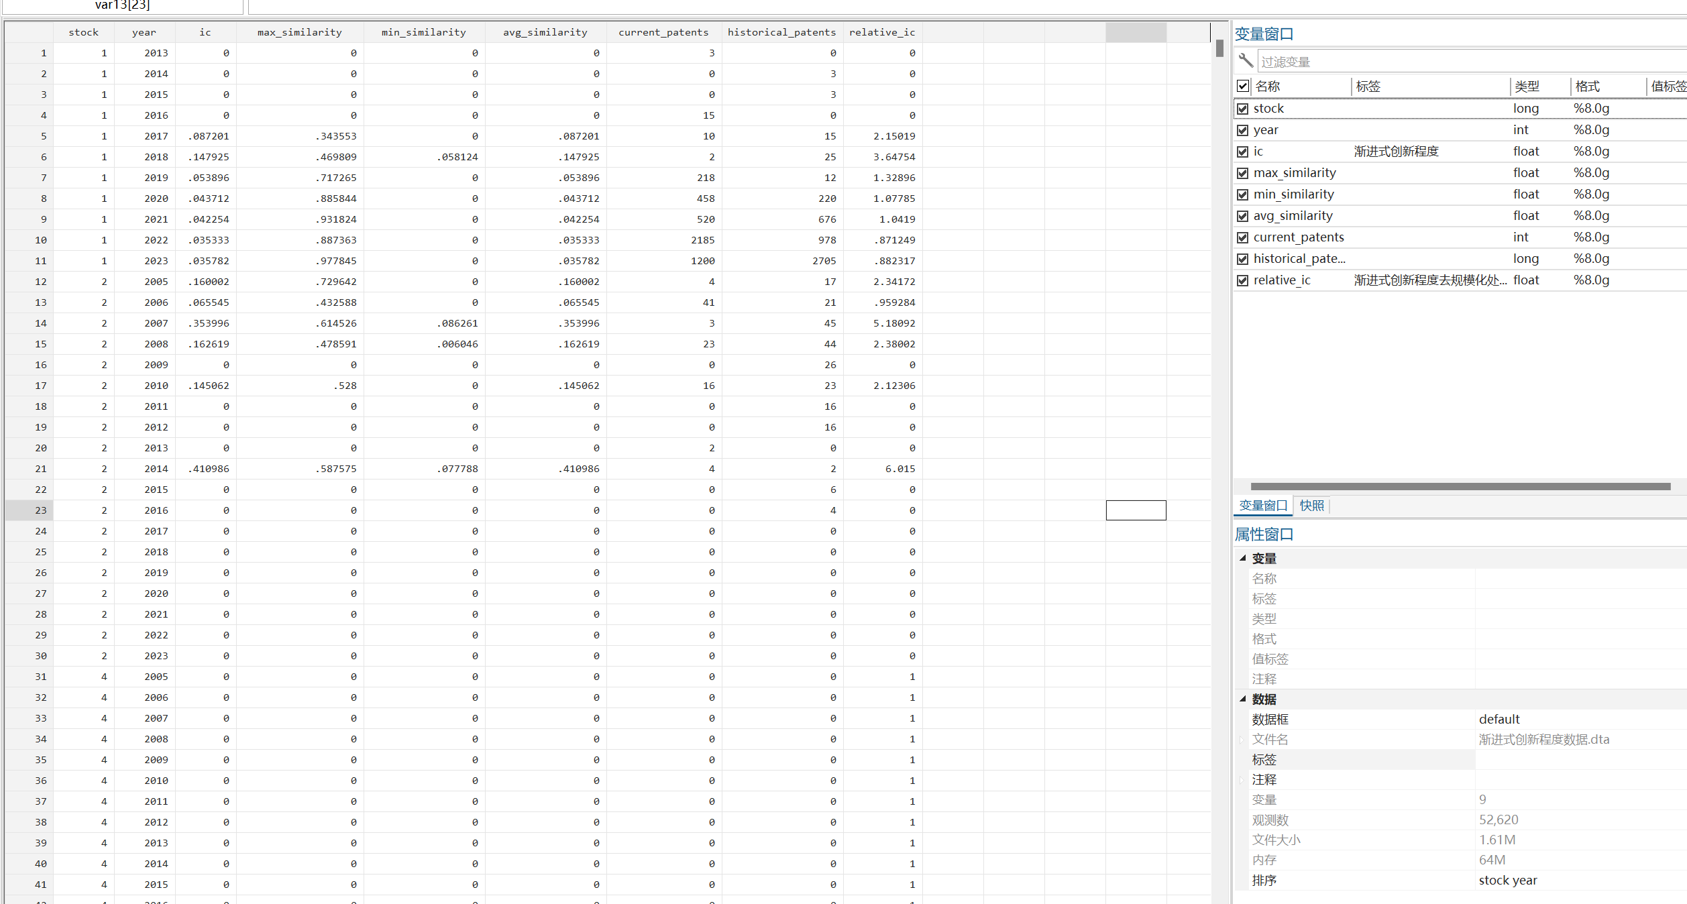Expand the 文件名 property row
The image size is (1687, 904).
coord(1242,740)
